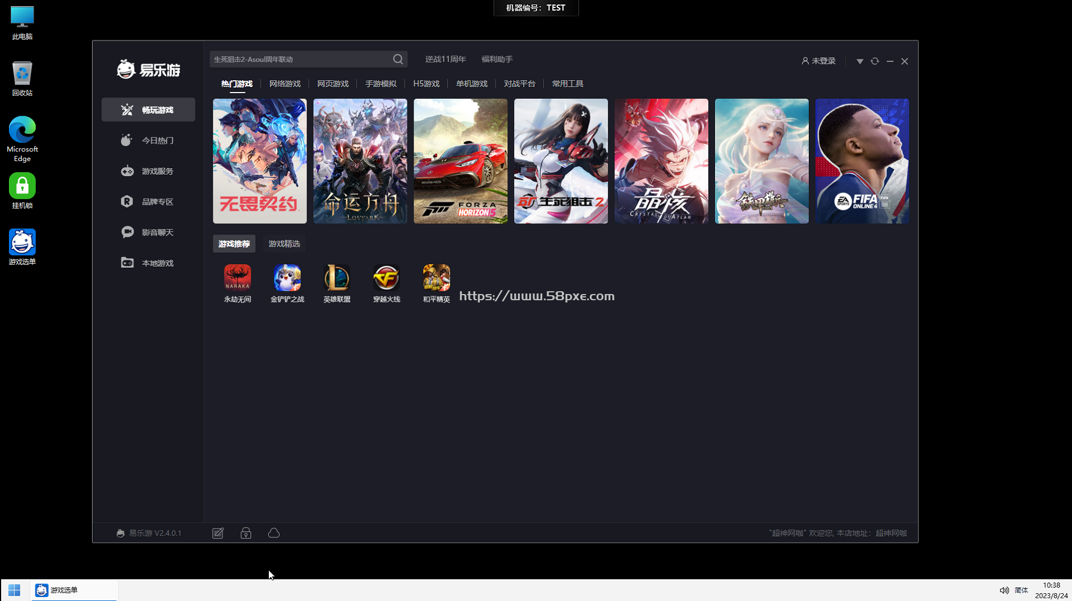Click the 福利助手 link

point(497,59)
